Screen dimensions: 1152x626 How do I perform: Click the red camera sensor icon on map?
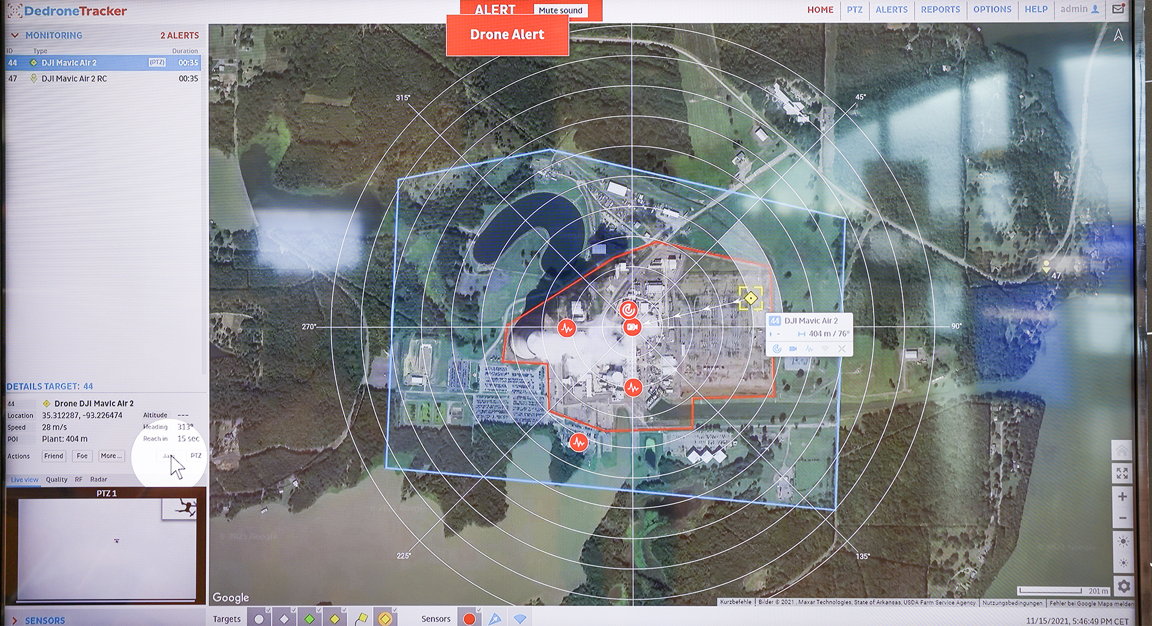tap(632, 327)
